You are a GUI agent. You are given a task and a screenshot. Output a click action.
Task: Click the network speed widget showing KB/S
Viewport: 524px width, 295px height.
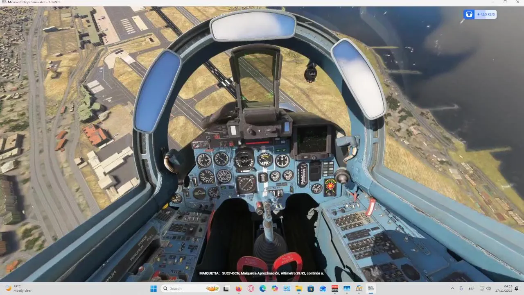pyautogui.click(x=480, y=14)
